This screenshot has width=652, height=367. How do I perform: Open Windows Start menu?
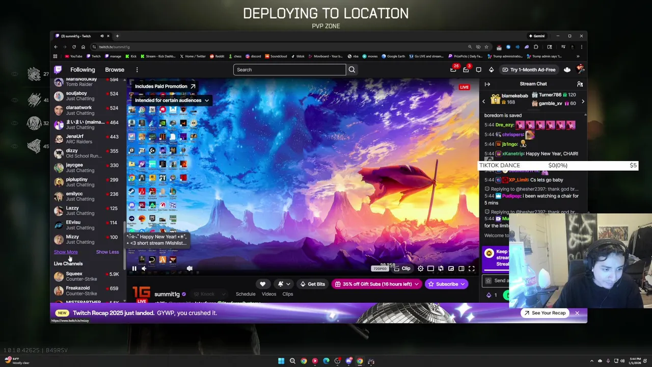point(281,361)
